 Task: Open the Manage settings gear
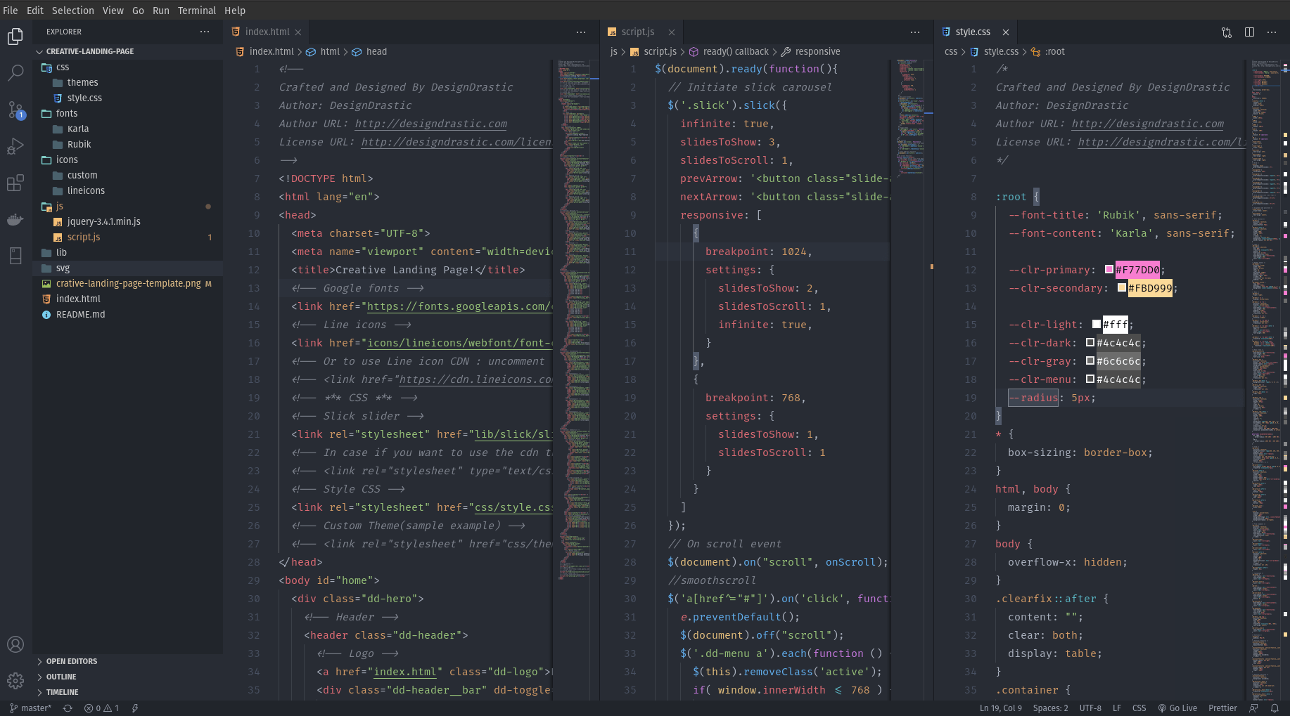click(x=15, y=680)
